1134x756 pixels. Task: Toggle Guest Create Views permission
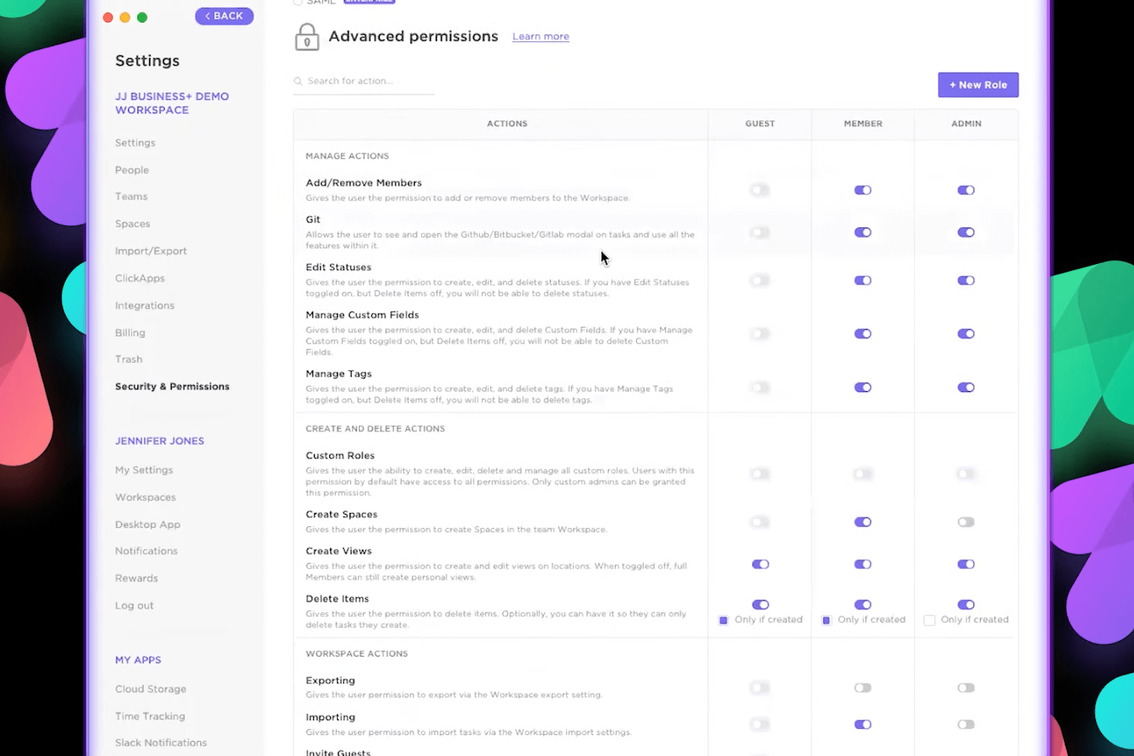click(x=760, y=564)
